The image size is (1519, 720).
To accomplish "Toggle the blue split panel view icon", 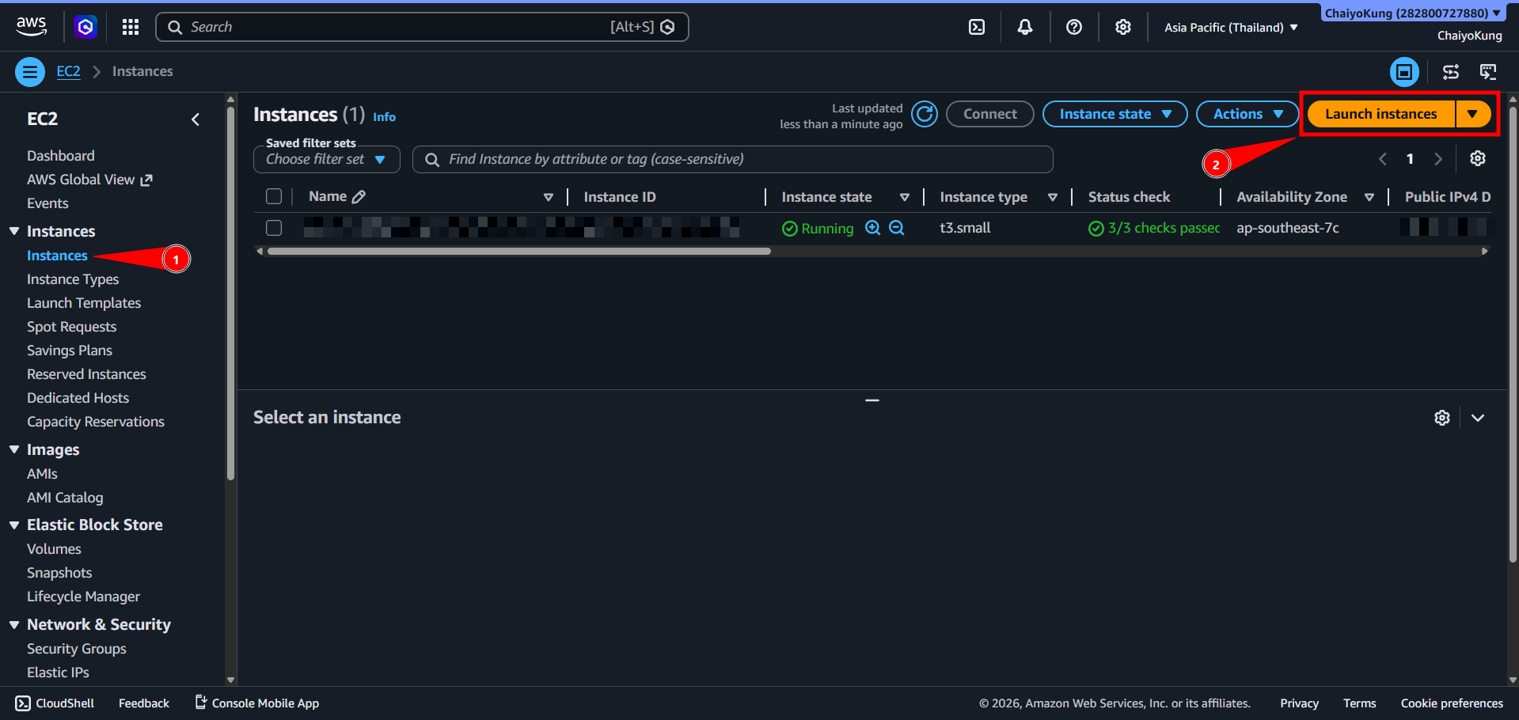I will click(x=1404, y=72).
